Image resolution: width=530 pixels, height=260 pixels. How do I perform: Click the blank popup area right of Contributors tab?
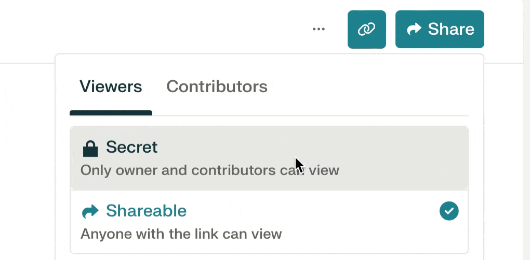[368, 86]
